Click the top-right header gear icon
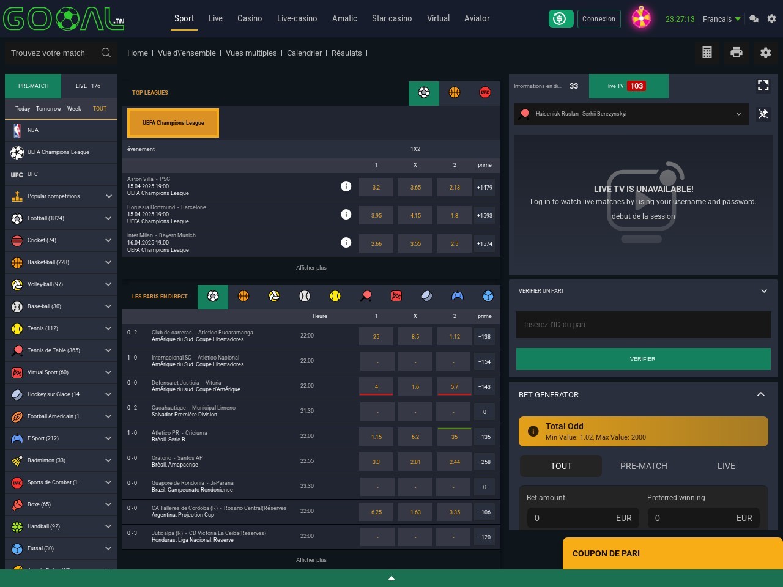This screenshot has height=587, width=783. (771, 19)
